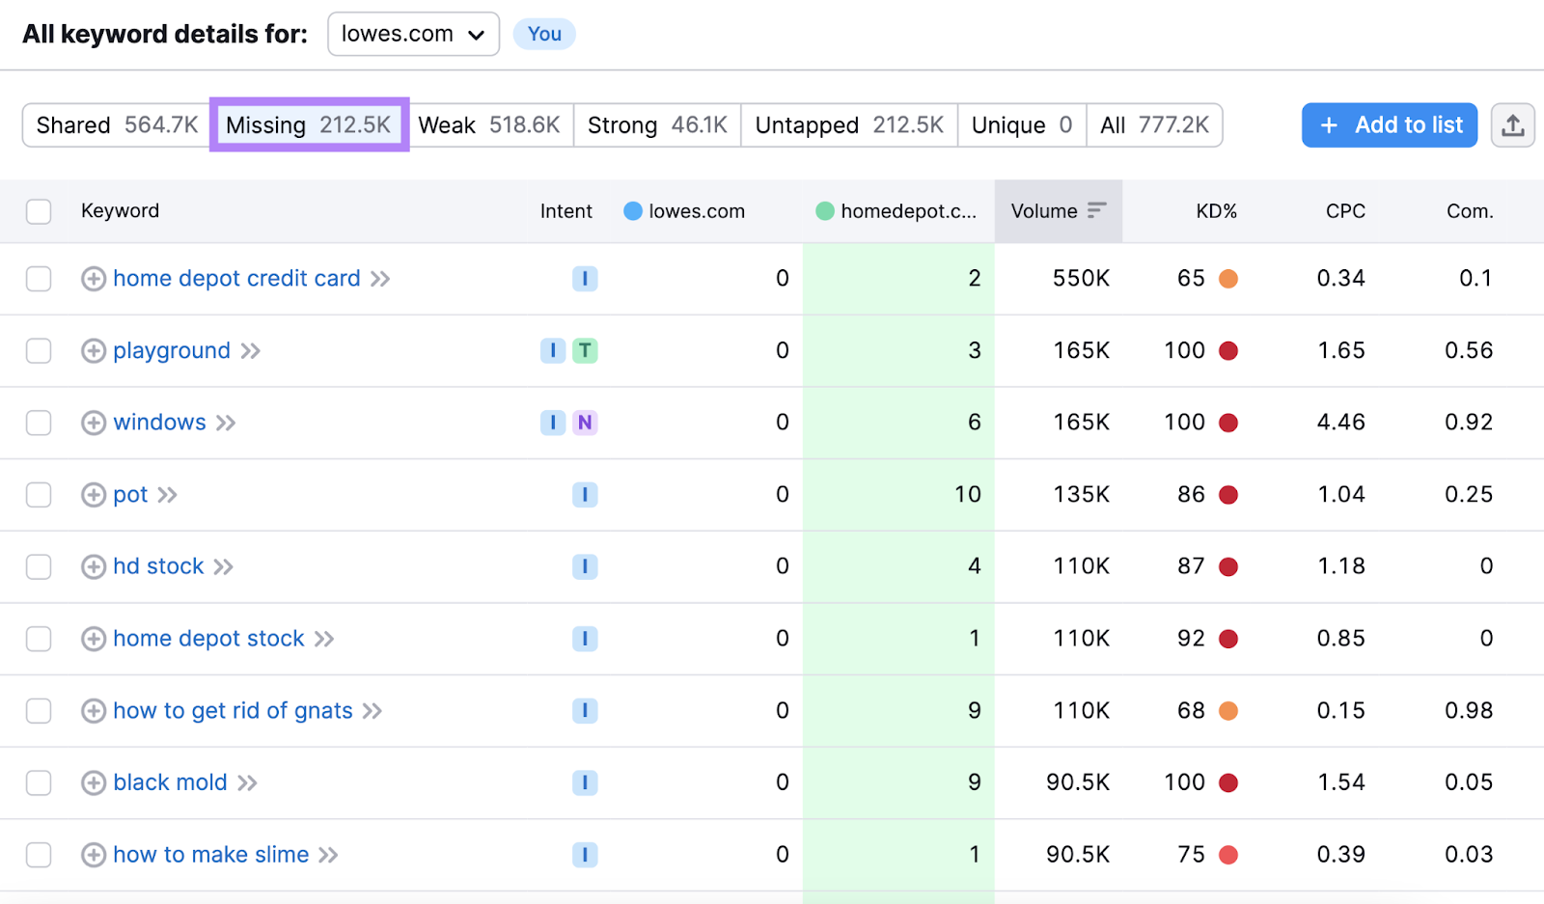Open SERP arrows next to black mold

click(248, 782)
